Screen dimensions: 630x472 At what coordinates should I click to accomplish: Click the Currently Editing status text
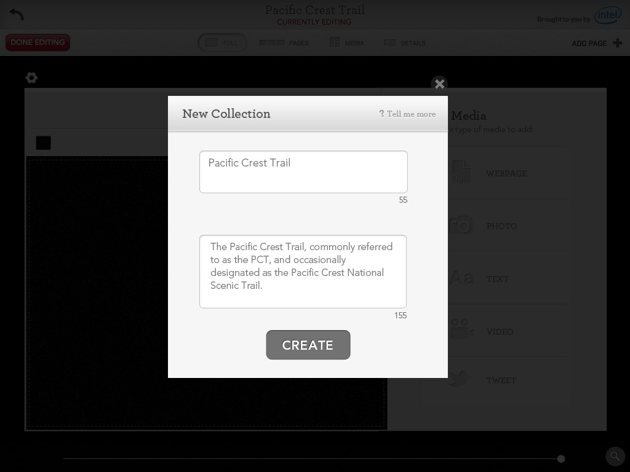(x=314, y=22)
